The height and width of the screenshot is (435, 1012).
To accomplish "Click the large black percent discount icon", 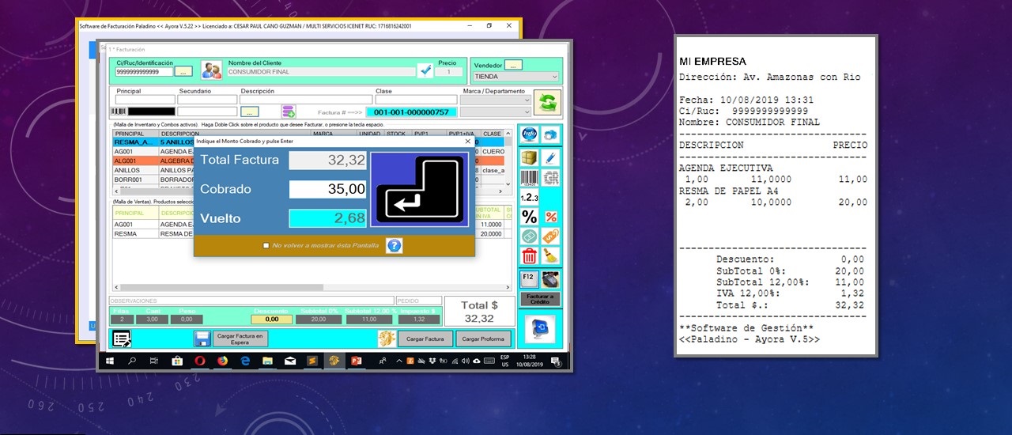I will pyautogui.click(x=529, y=217).
